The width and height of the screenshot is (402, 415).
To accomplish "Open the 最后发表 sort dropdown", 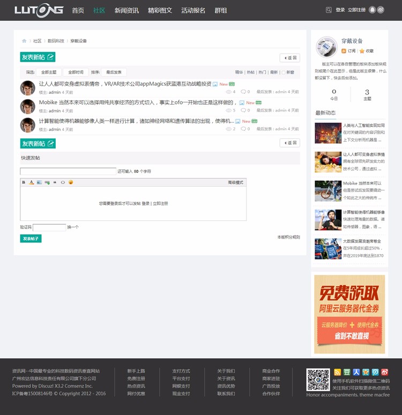I will pyautogui.click(x=114, y=72).
